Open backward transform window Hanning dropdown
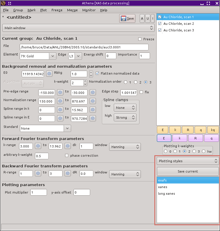This screenshot has height=231, width=220. (x=125, y=174)
